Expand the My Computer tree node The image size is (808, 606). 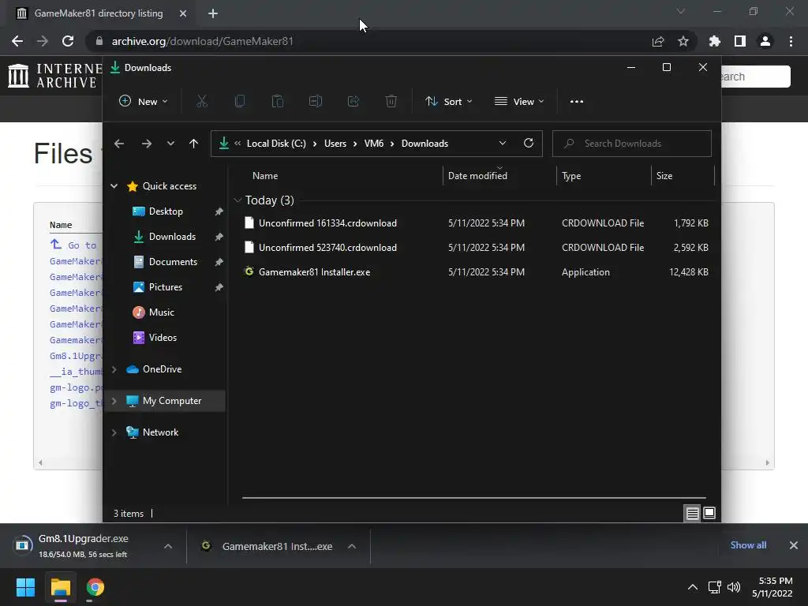(x=114, y=401)
